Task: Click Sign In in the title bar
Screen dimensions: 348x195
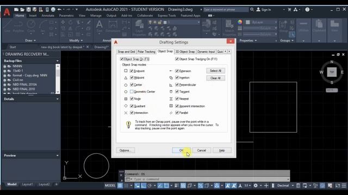Action: tap(264, 10)
